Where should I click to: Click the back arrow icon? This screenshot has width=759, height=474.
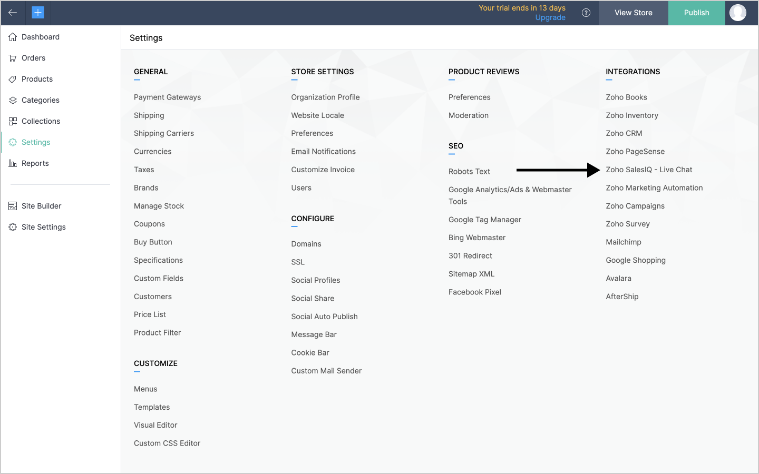click(x=13, y=13)
